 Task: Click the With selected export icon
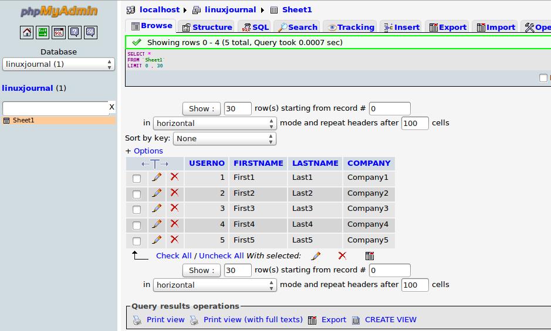click(x=370, y=256)
